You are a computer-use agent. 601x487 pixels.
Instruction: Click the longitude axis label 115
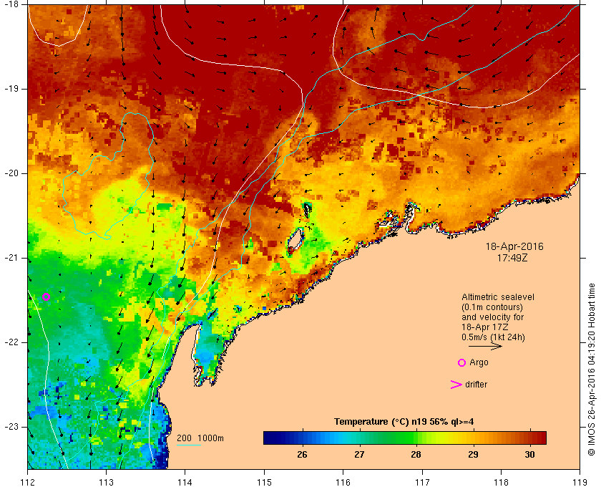pyautogui.click(x=264, y=482)
